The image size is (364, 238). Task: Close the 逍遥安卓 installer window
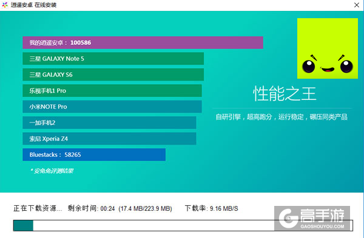[x=357, y=5]
